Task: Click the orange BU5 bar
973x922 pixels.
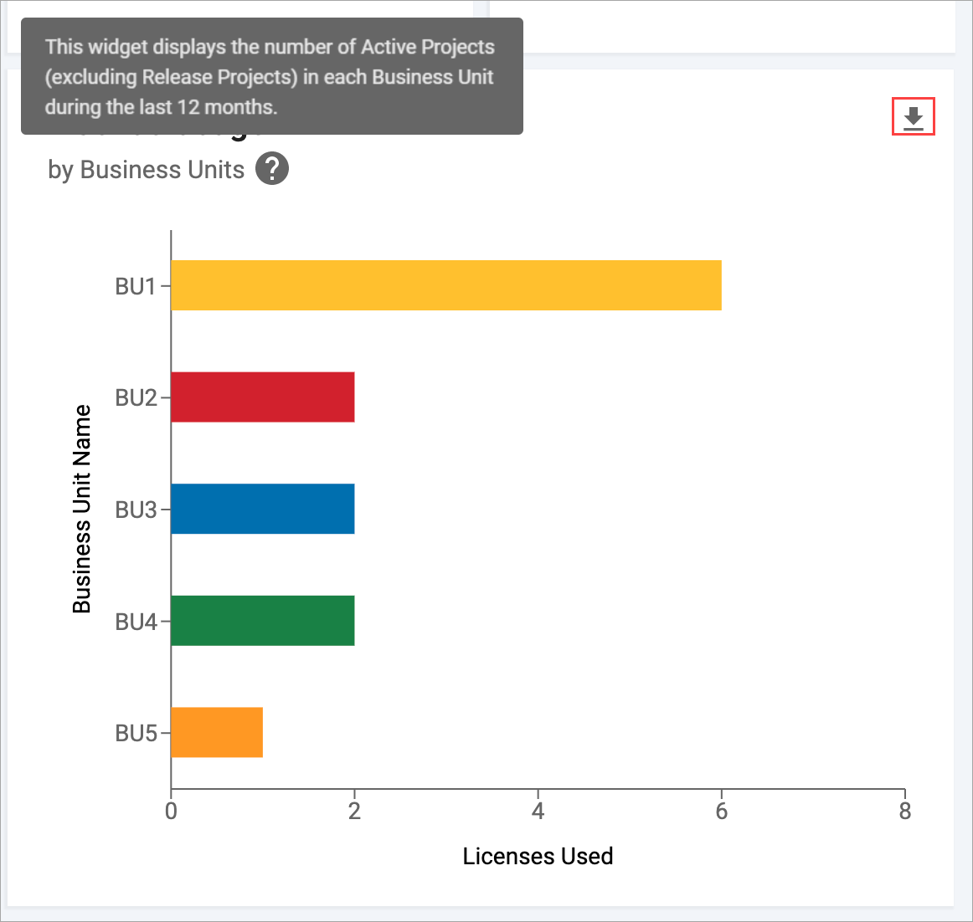Action: [217, 732]
